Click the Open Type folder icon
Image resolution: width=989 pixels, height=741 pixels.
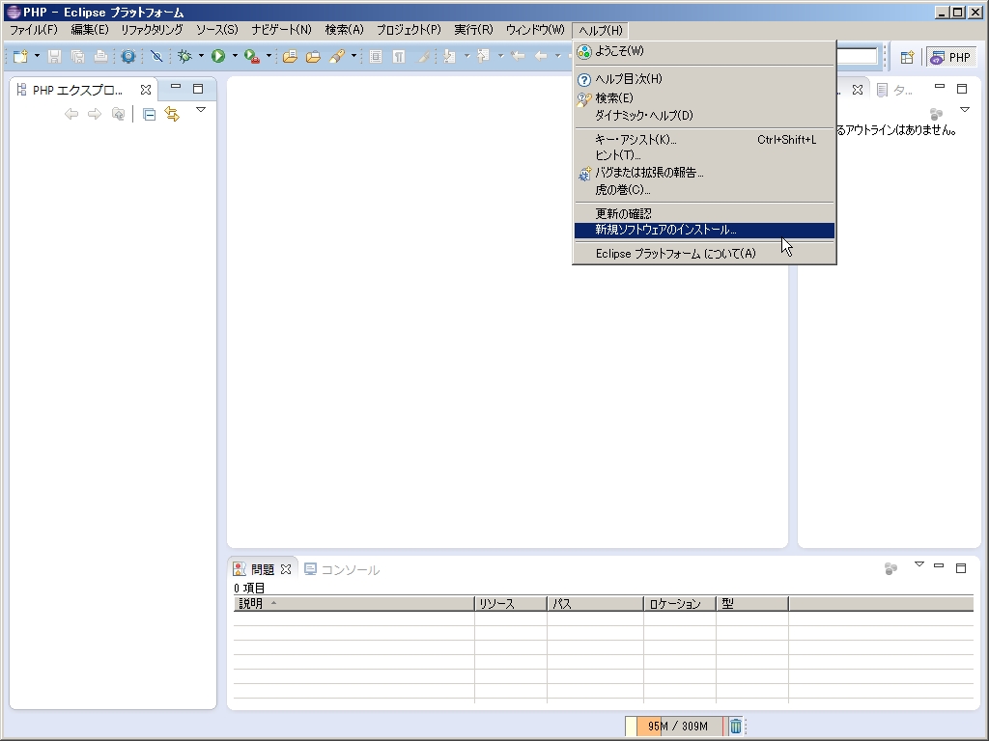[x=290, y=57]
